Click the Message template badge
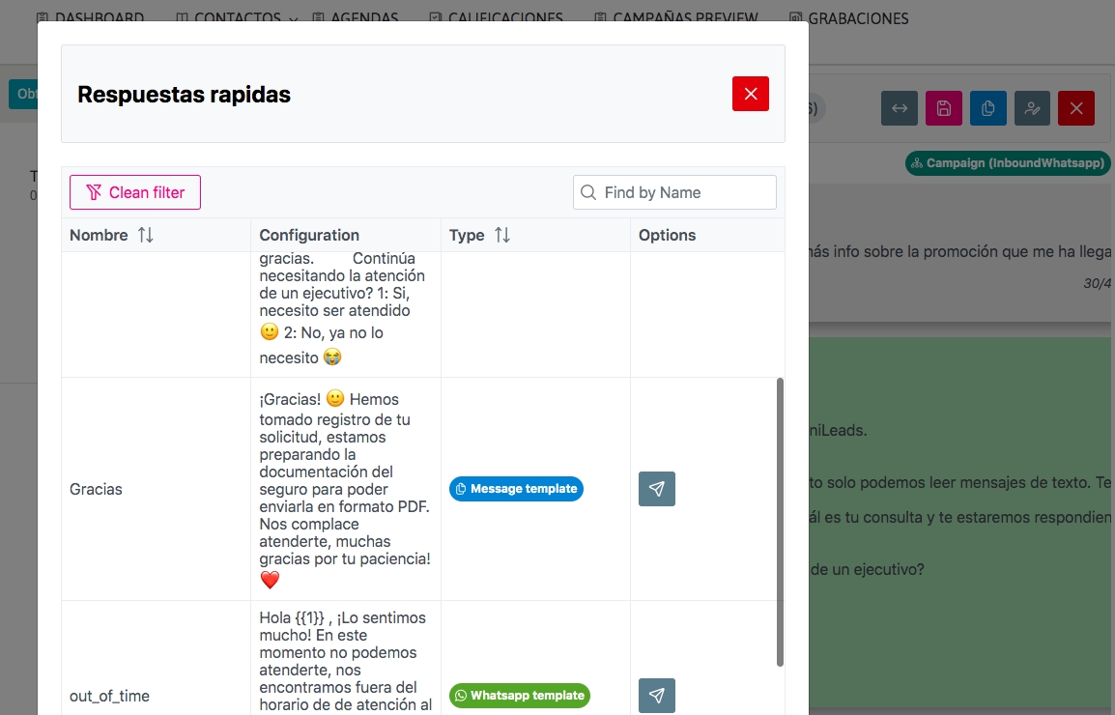Viewport: 1115px width, 715px height. pyautogui.click(x=516, y=489)
